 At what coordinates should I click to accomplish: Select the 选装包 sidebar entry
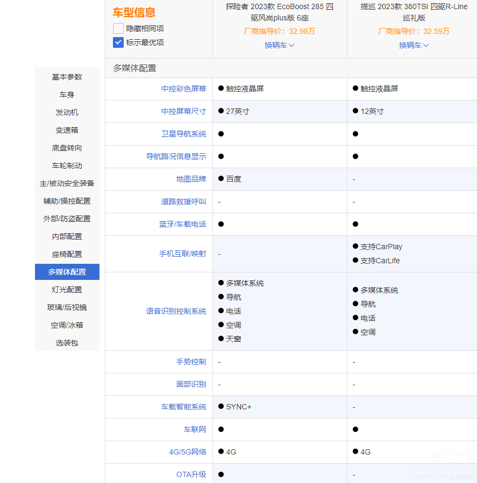pos(67,342)
